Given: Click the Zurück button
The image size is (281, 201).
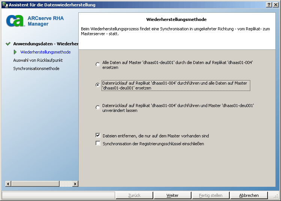Looking at the screenshot, I should point(134,195).
